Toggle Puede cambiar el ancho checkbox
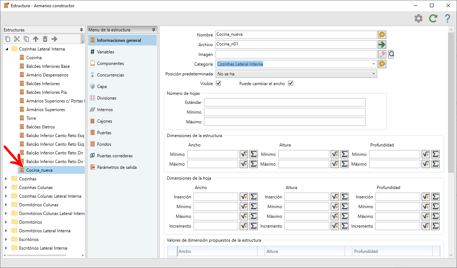Screen dimensions: 457x268 [x=290, y=83]
